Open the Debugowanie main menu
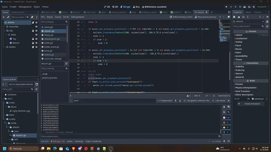The width and height of the screenshot is (271, 152). click(x=25, y=7)
